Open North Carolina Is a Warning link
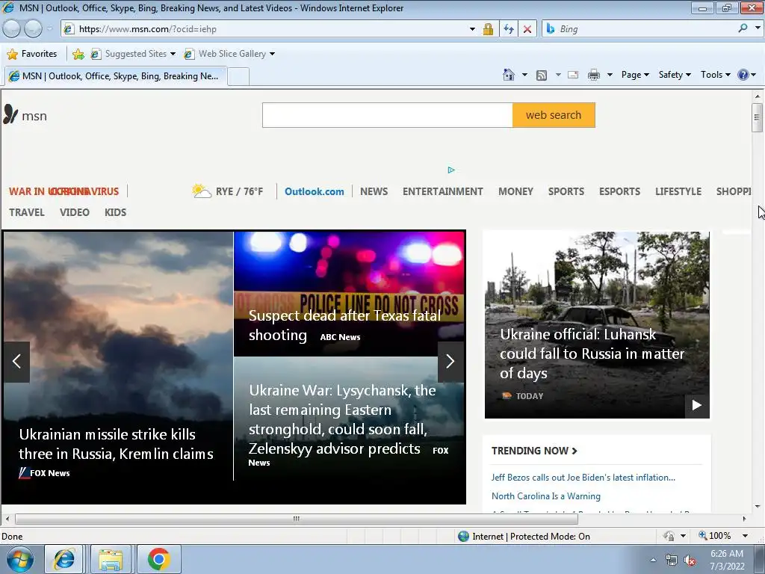Screen dimensions: 765x574 (x=546, y=496)
